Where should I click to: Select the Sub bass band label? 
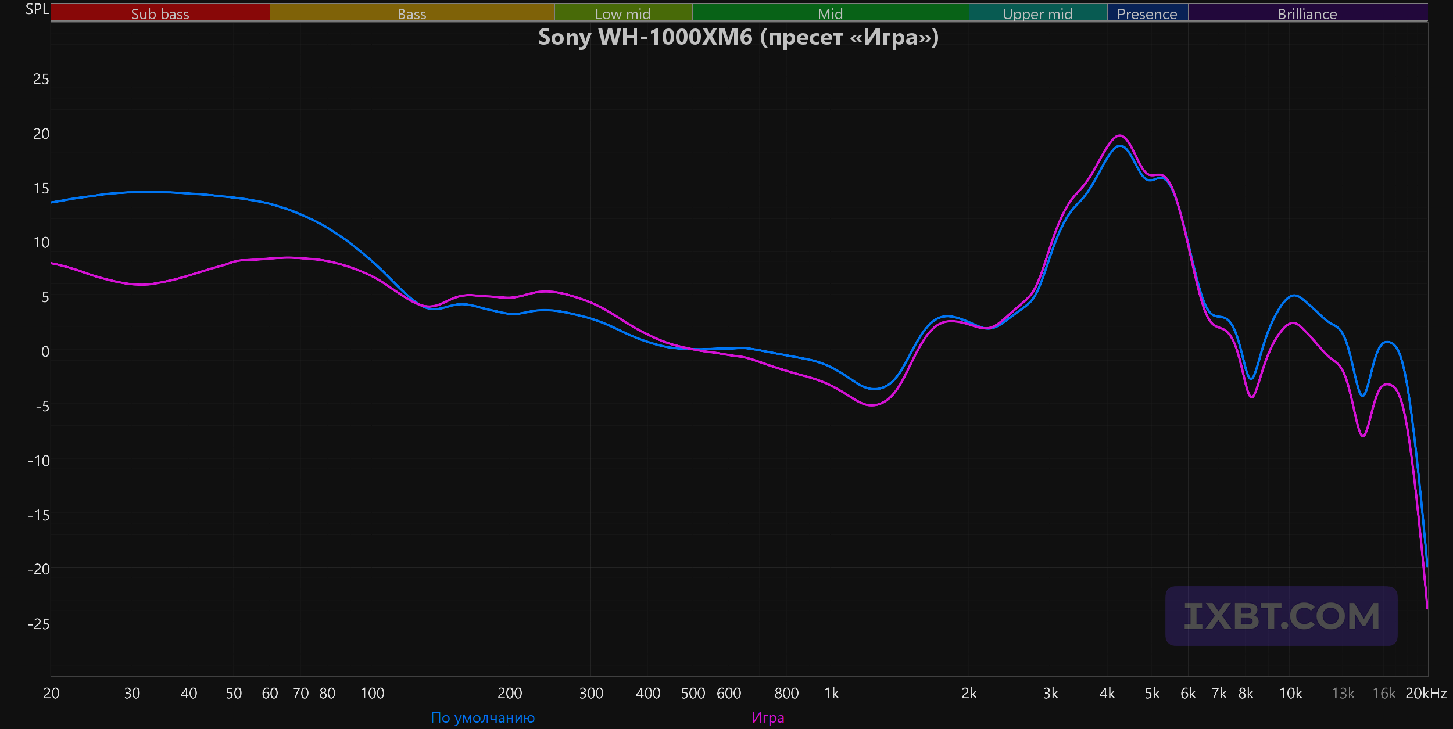[160, 14]
